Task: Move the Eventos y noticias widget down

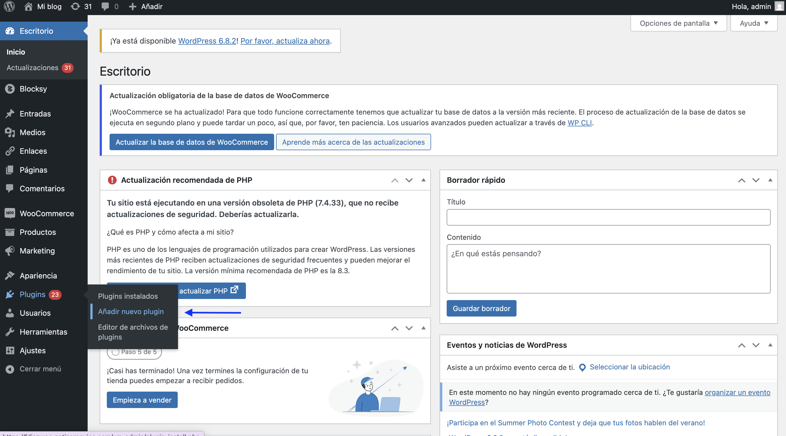Action: click(x=756, y=345)
